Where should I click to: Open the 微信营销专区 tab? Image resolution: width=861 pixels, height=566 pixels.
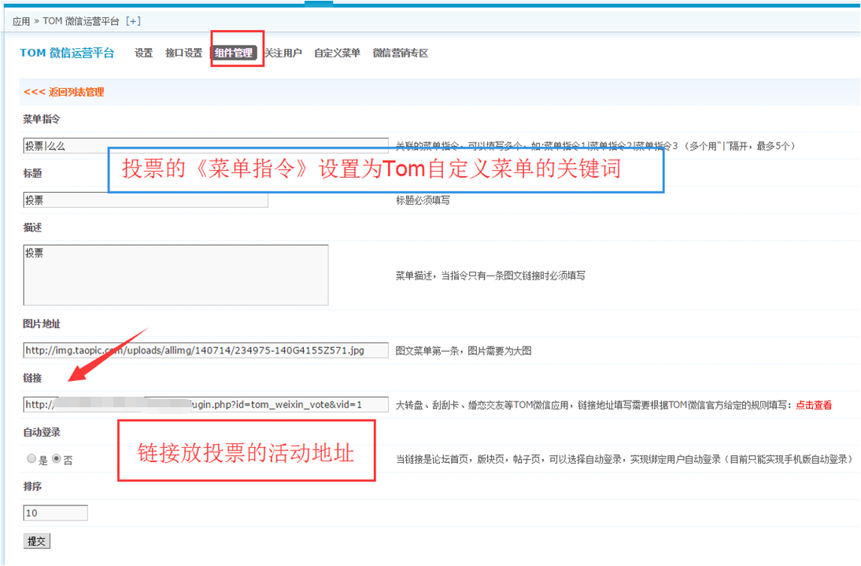(401, 53)
